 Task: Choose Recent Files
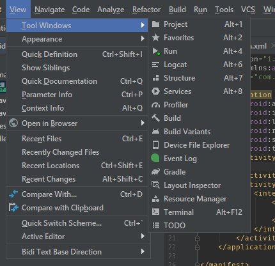click(77, 139)
